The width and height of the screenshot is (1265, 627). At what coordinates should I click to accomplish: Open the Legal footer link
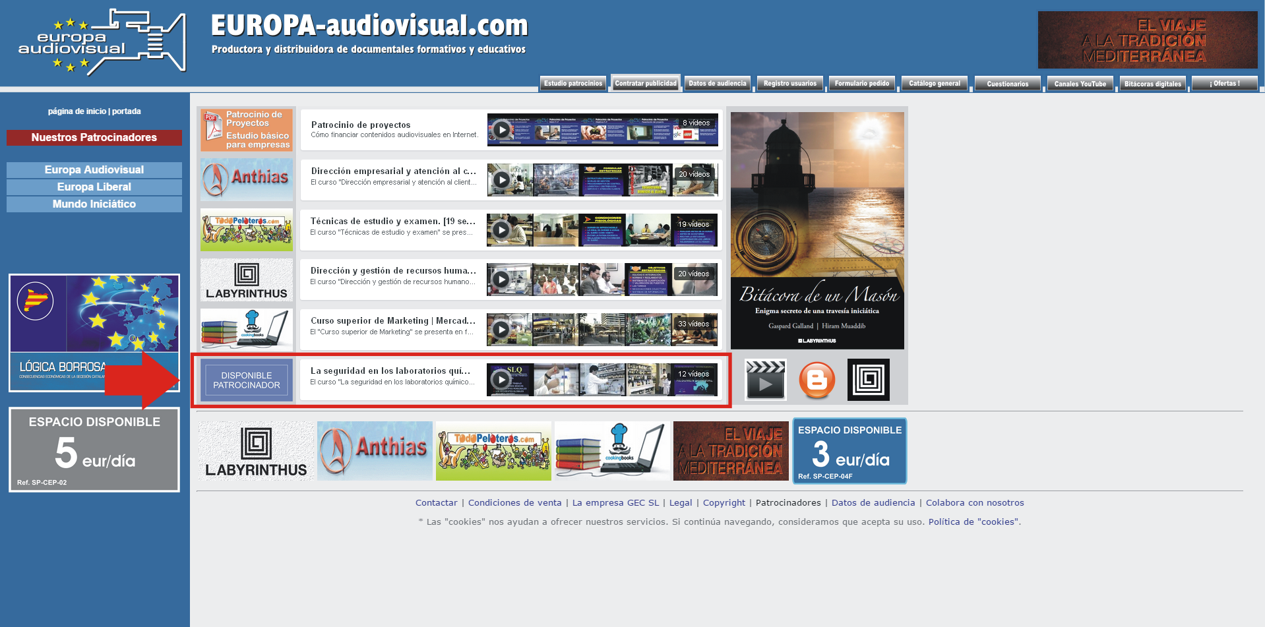click(x=681, y=502)
